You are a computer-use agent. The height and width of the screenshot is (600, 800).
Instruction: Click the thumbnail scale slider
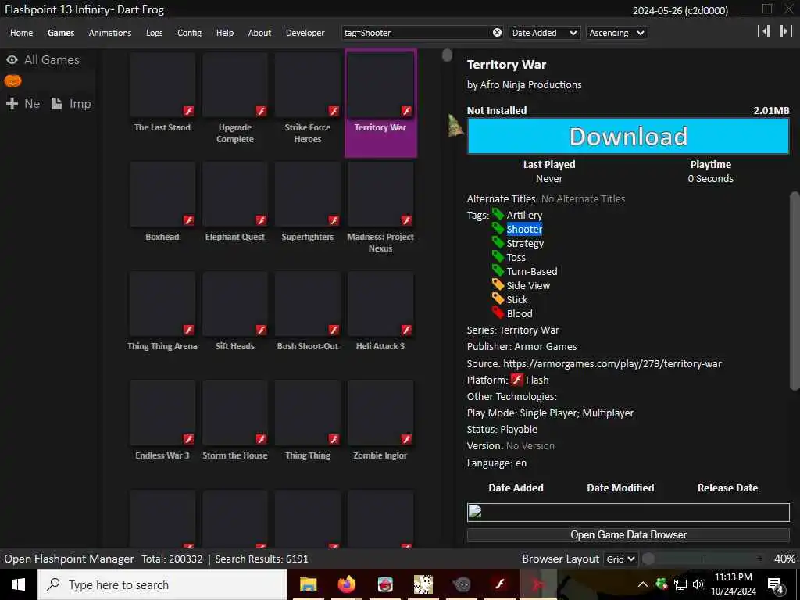704,559
